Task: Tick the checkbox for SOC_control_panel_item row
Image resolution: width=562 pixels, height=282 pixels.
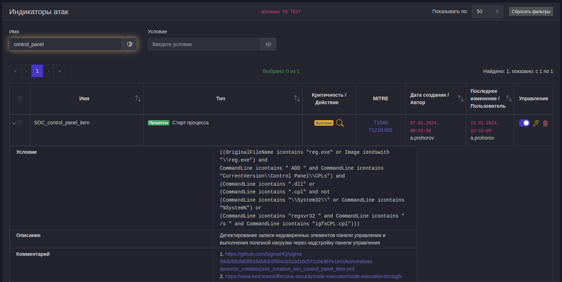Action: point(20,123)
